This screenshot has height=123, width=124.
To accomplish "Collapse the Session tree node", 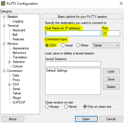I will 4,17.
